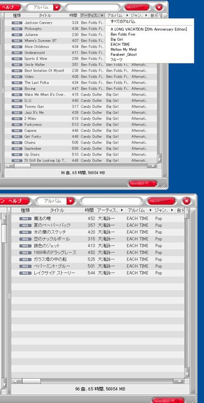This screenshot has width=204, height=403.
Task: Click the red SEARCH button in bottom window
Action: (x=162, y=201)
